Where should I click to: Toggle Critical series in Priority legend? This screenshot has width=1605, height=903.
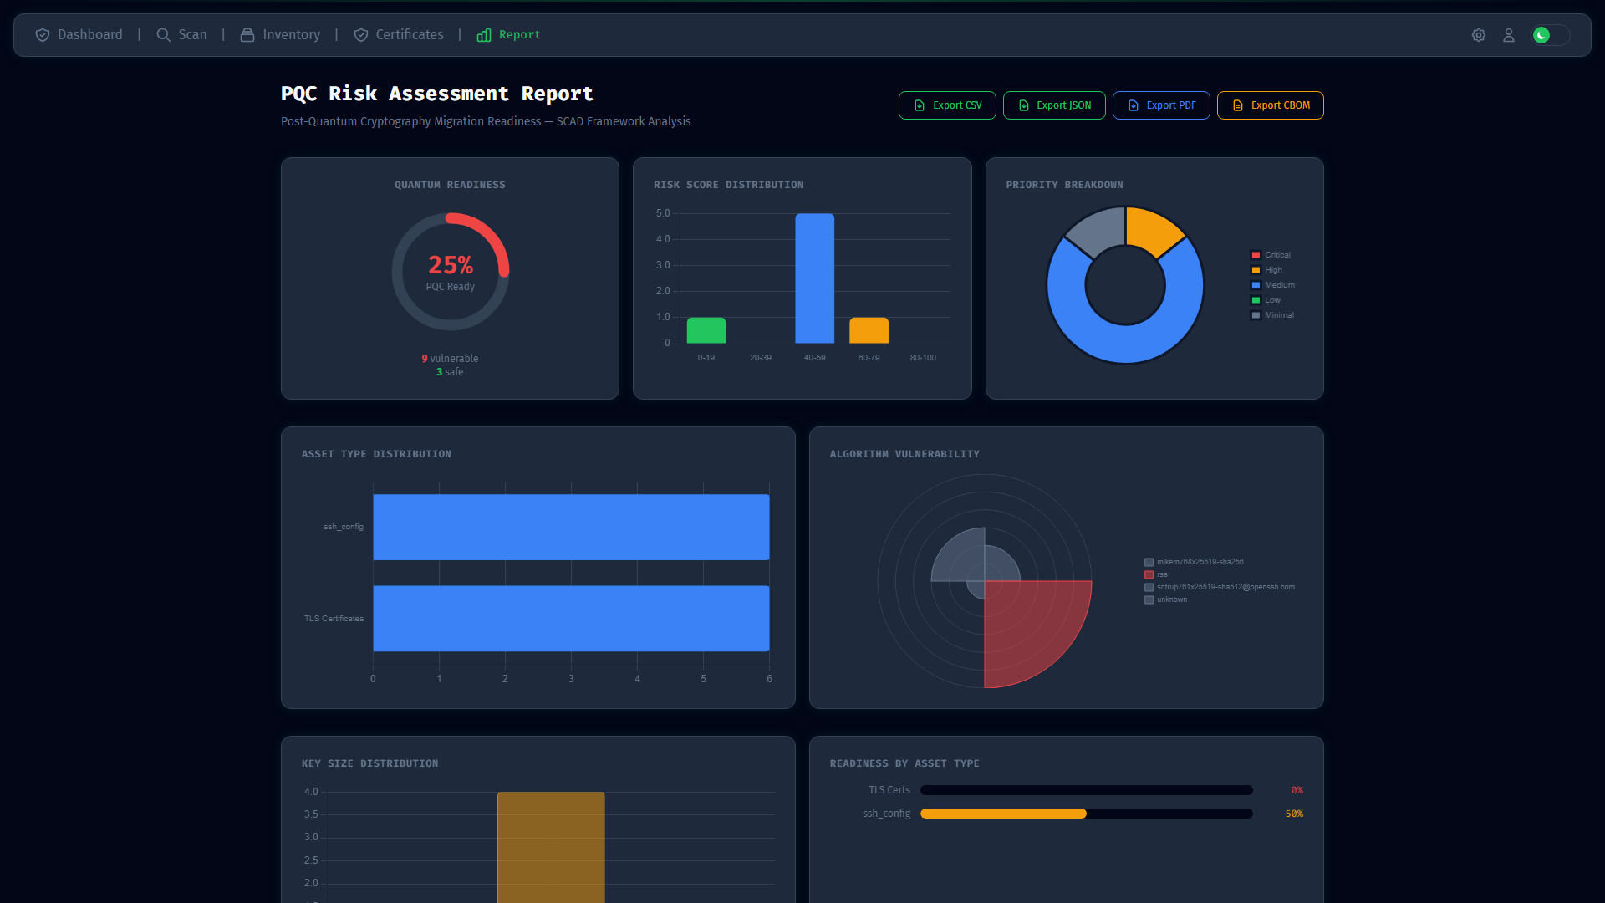[x=1271, y=255]
